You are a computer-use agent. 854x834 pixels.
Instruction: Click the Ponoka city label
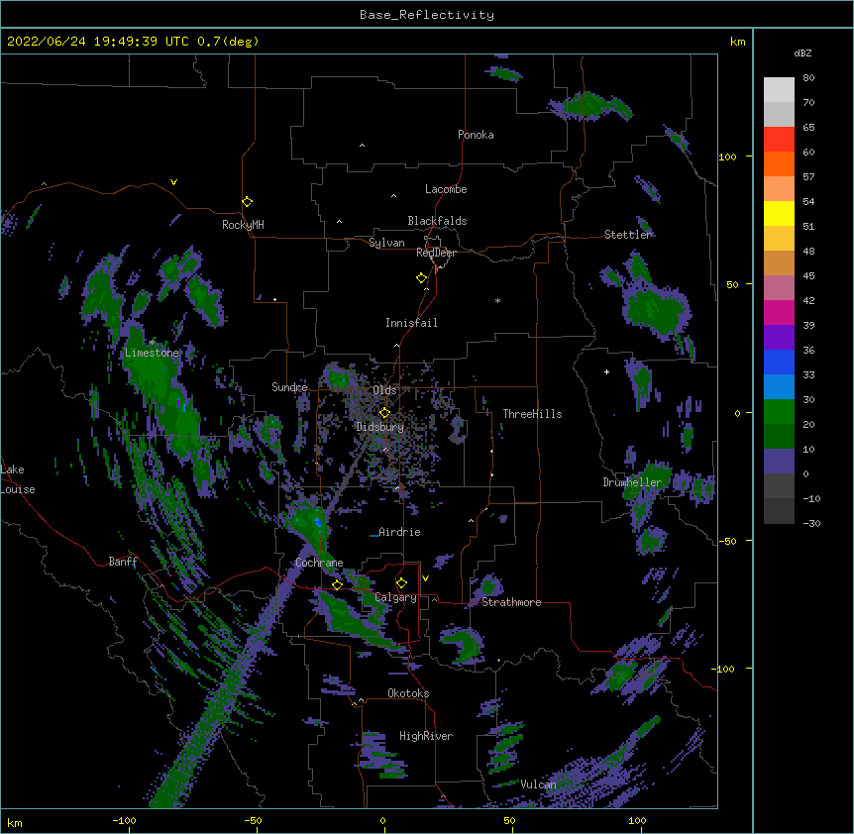click(x=476, y=135)
